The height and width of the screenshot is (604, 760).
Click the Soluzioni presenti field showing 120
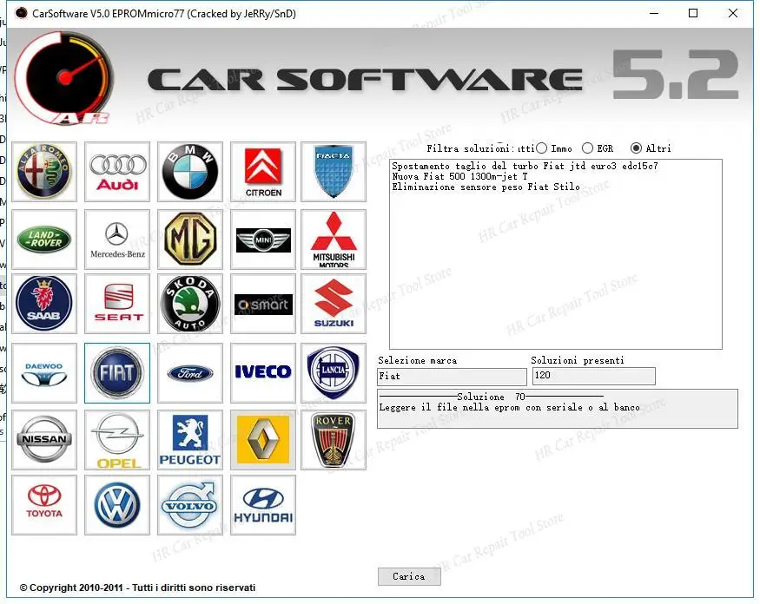pyautogui.click(x=593, y=376)
